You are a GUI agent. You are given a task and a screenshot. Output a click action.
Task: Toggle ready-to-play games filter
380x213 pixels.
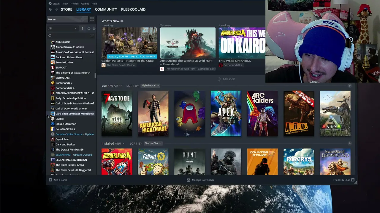click(x=94, y=28)
